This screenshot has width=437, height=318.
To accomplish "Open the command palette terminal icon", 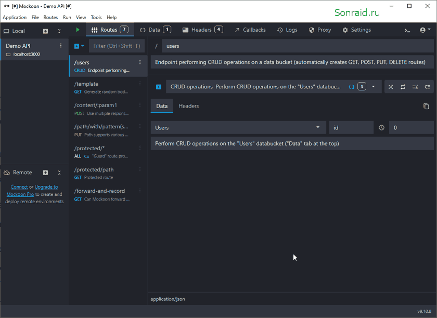I will click(x=407, y=30).
